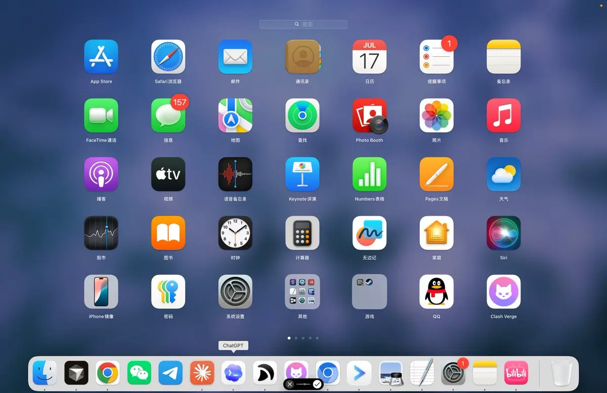Open the 地图 Maps app
Image resolution: width=607 pixels, height=393 pixels.
[235, 115]
